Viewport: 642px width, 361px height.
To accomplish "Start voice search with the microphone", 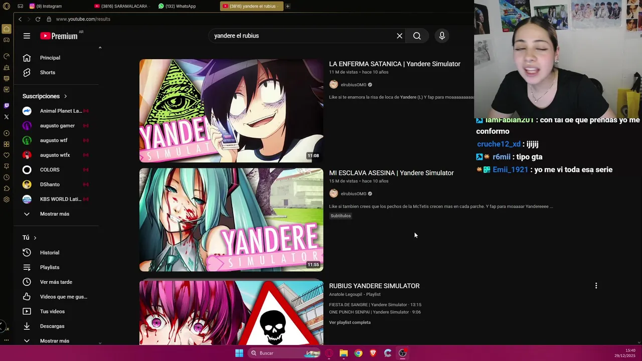I will 442,36.
